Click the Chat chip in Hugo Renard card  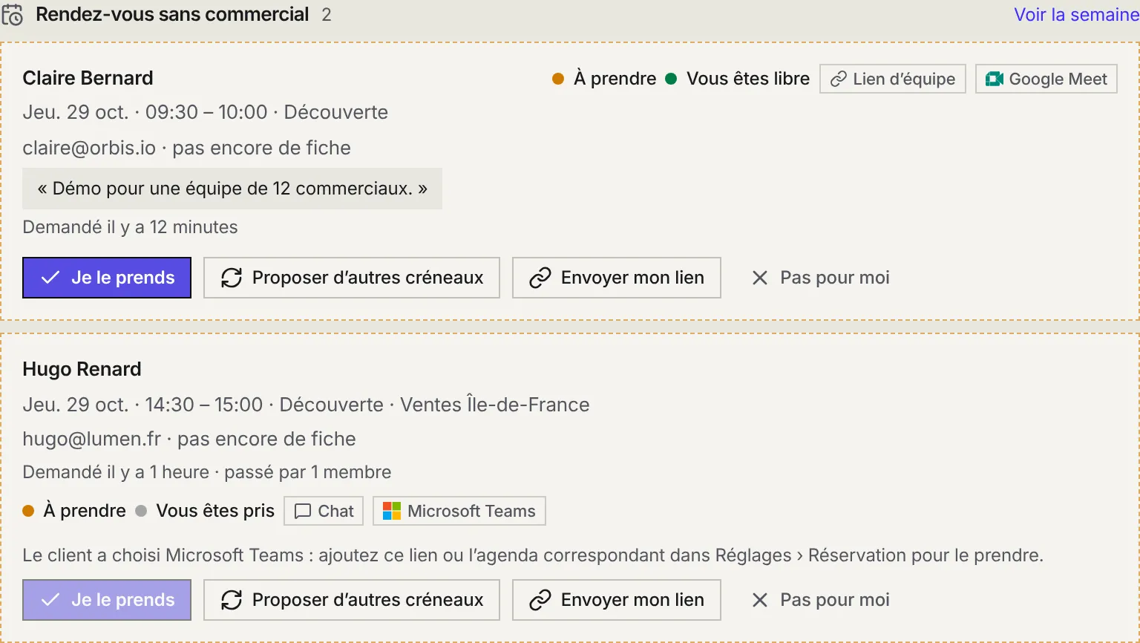coord(324,511)
